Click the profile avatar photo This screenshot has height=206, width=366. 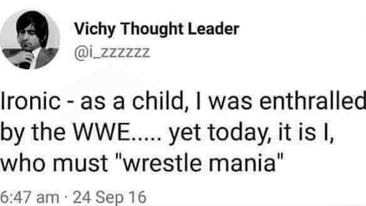(30, 39)
